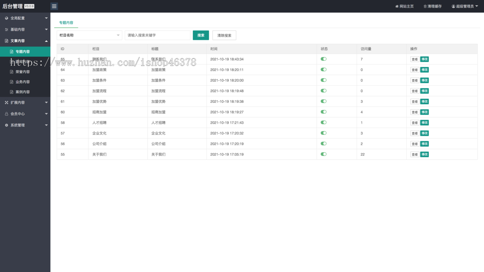
Task: Click 查看 for 关于我们 row
Action: point(415,154)
